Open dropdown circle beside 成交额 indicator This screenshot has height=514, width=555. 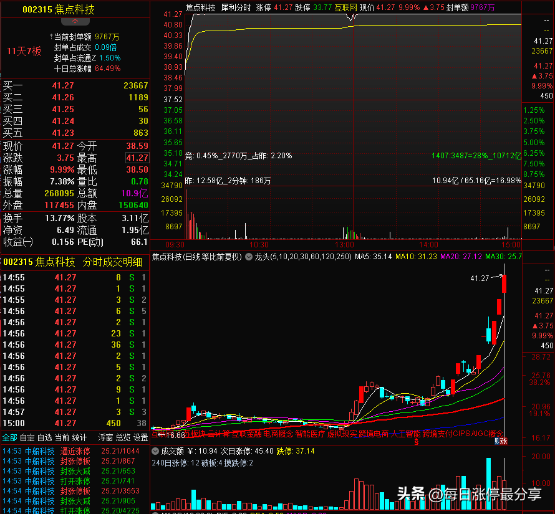tap(155, 451)
